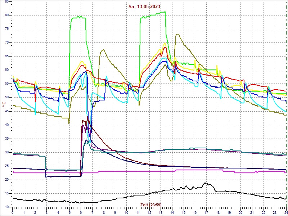Image resolution: width=288 pixels, height=216 pixels.
Task: Click hour "14" on the time axis
Action: [172, 212]
